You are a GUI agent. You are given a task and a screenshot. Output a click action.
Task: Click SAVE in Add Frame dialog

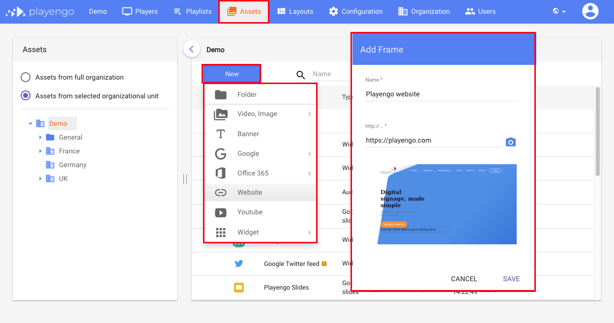(x=511, y=279)
